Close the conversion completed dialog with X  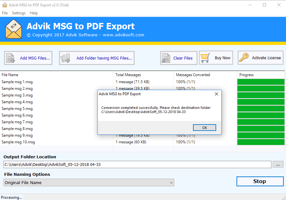216,94
